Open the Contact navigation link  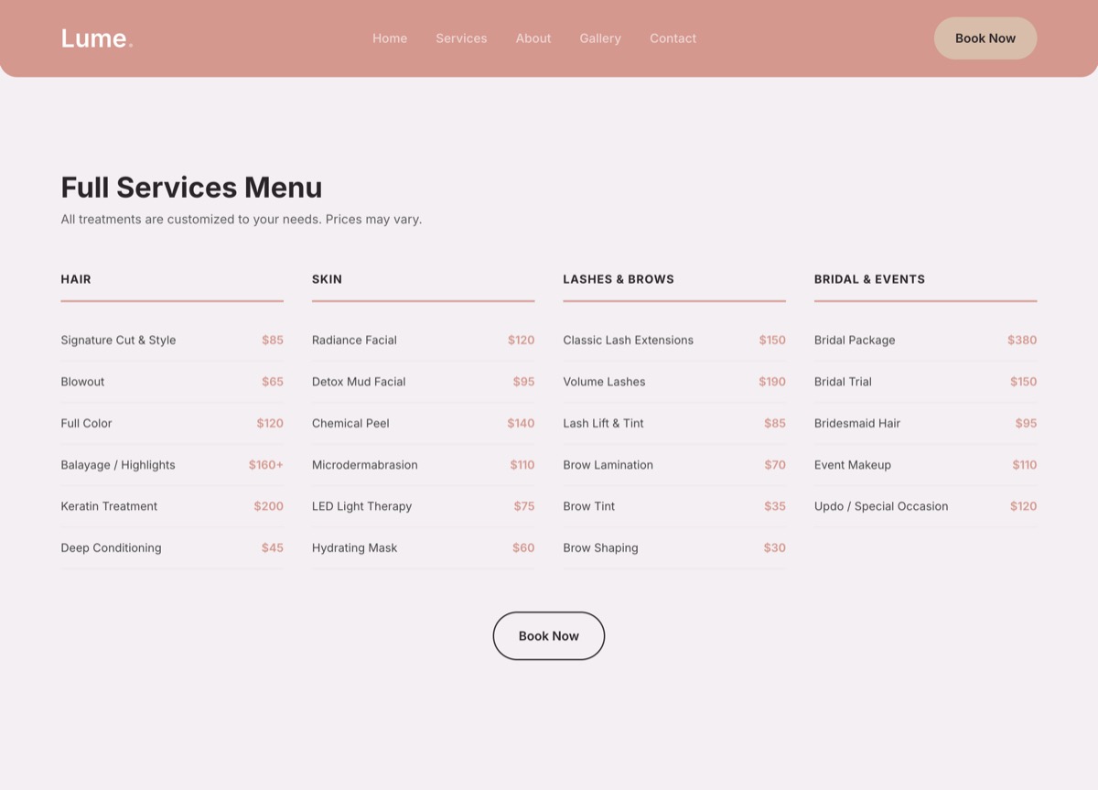(673, 38)
